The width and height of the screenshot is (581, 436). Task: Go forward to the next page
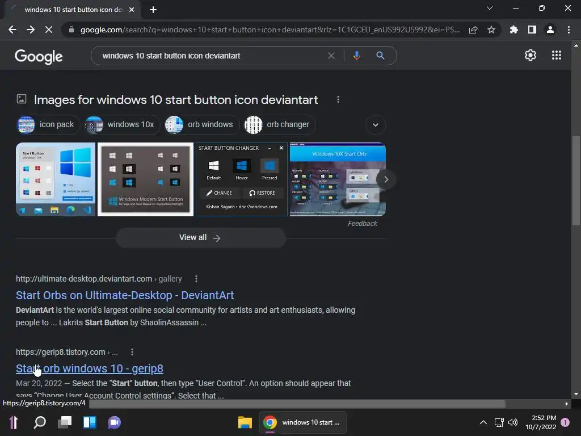(x=31, y=30)
